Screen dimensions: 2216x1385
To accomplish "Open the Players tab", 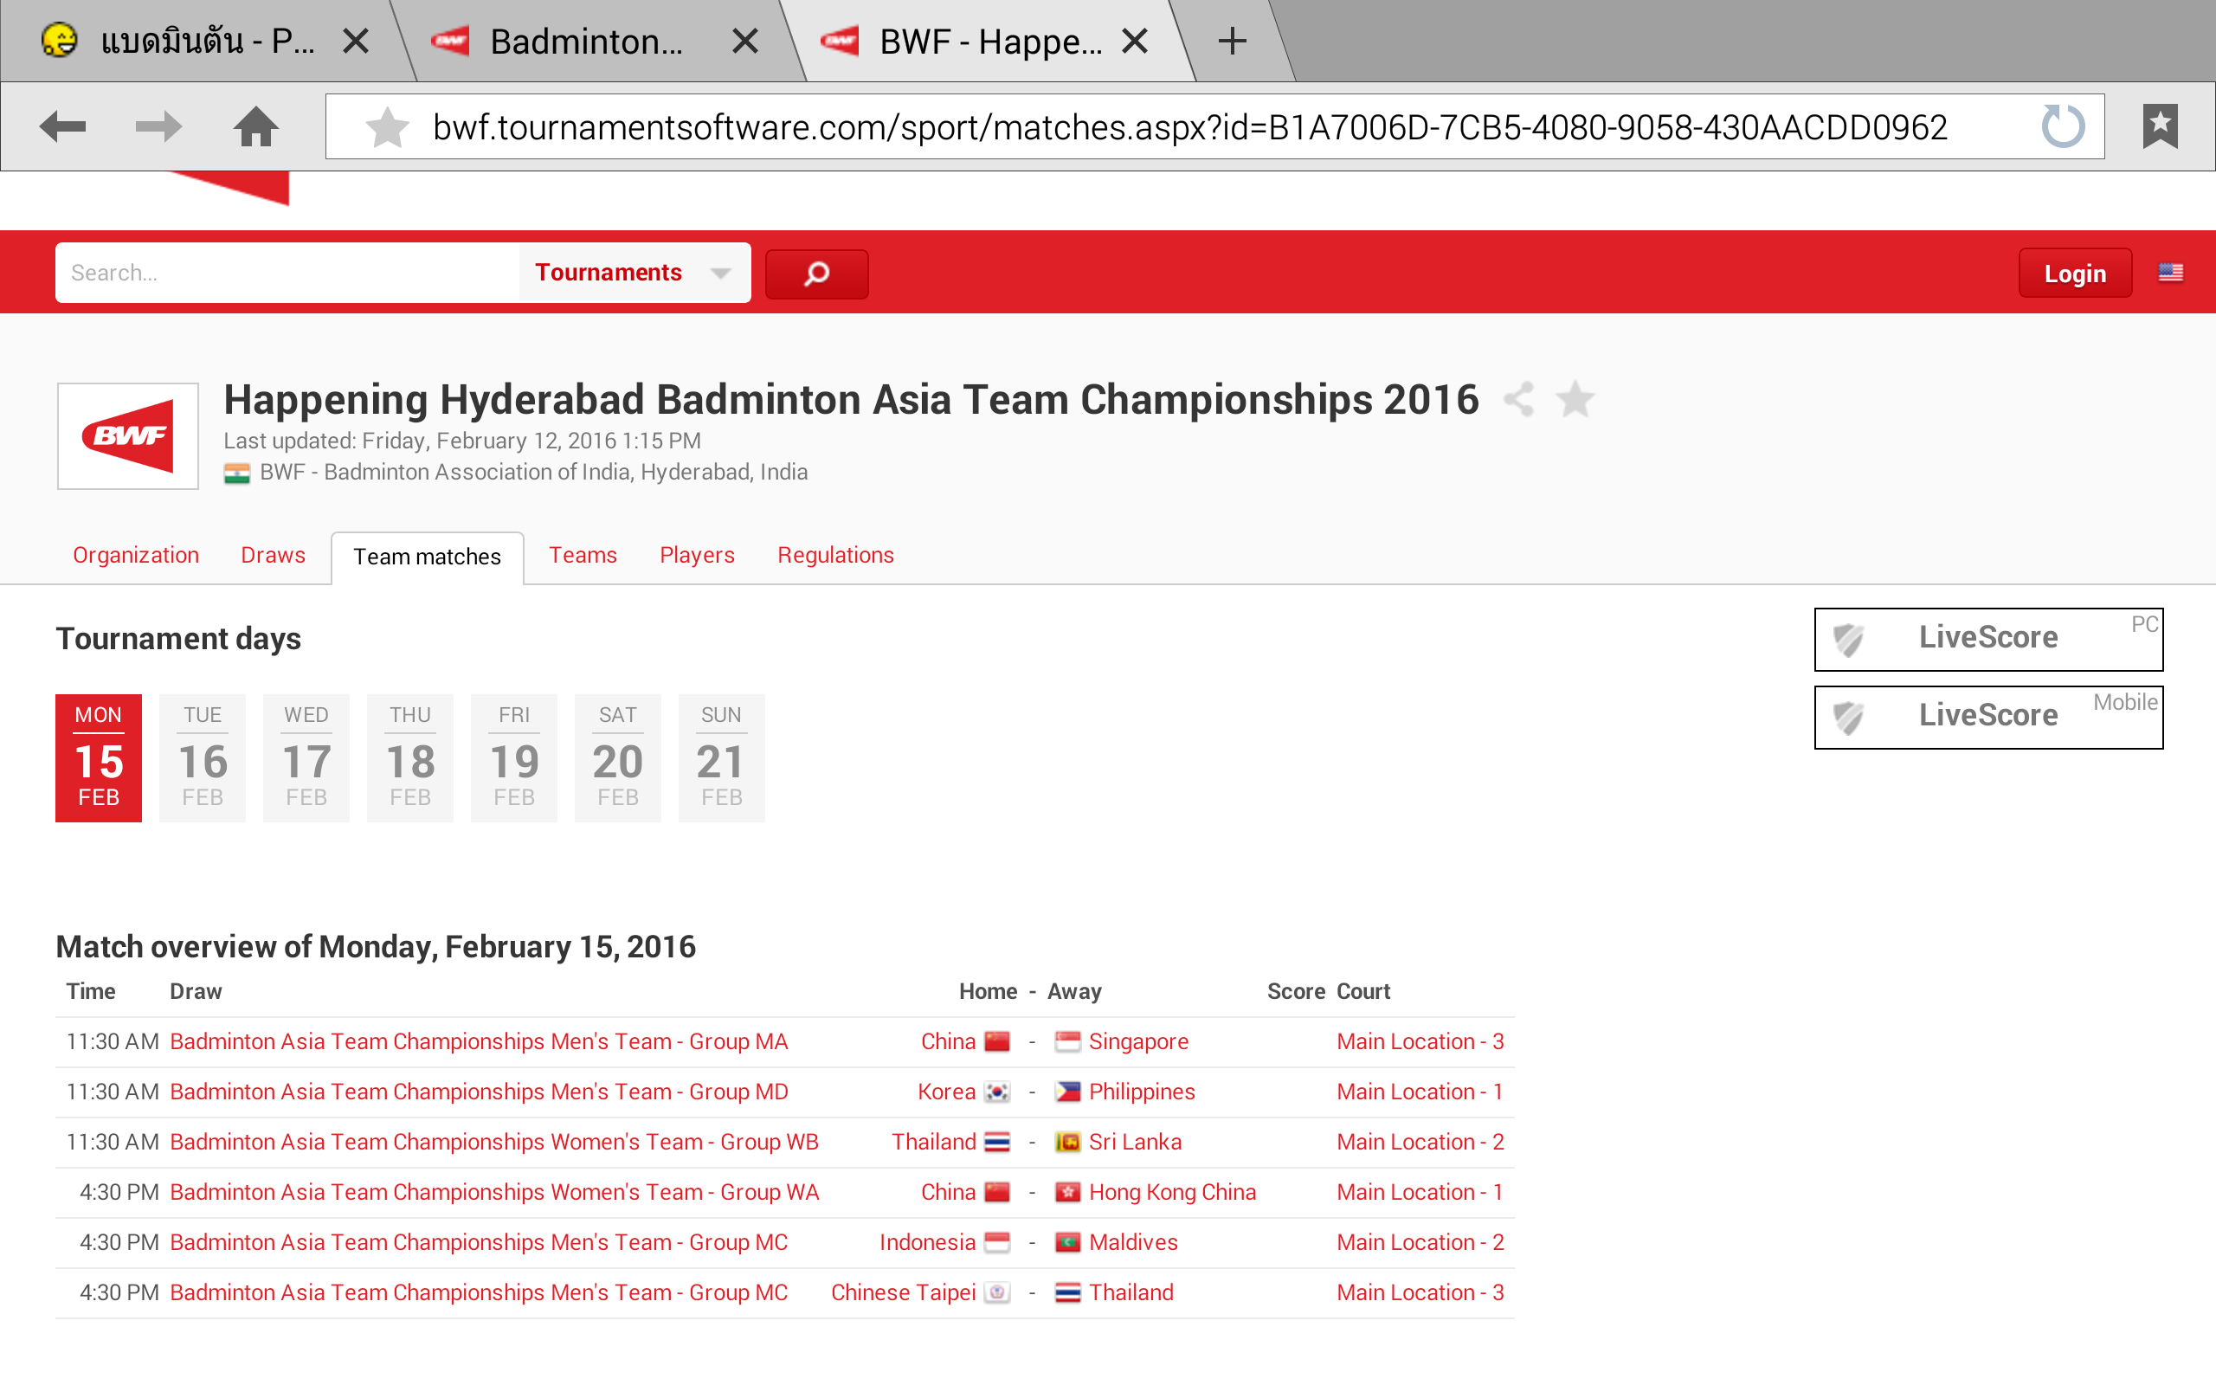I will [x=697, y=555].
